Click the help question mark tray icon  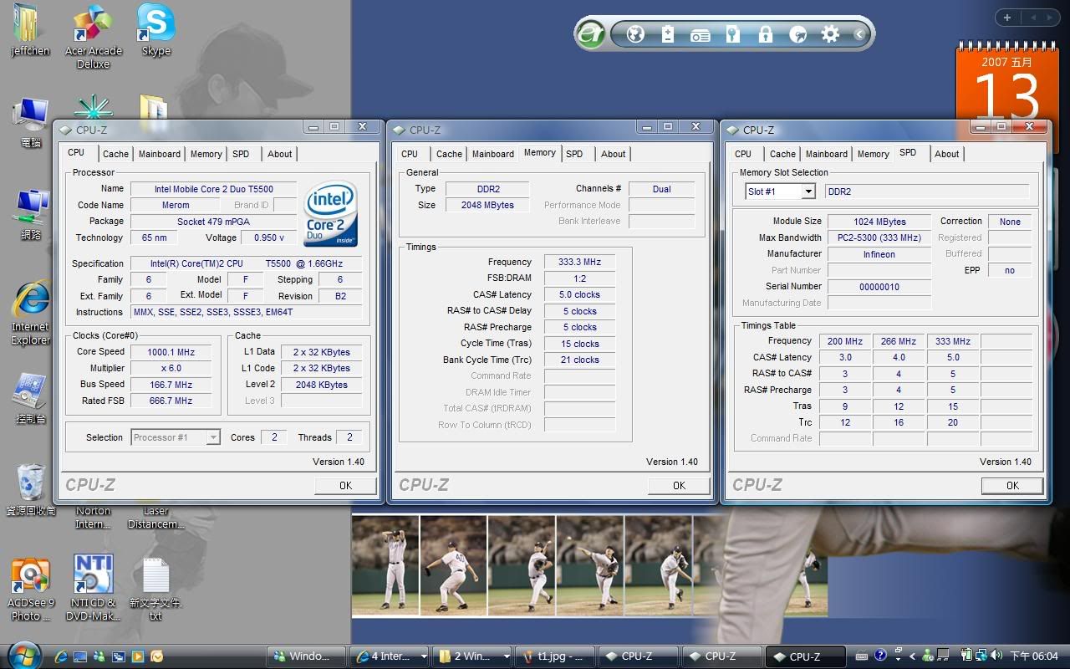880,656
